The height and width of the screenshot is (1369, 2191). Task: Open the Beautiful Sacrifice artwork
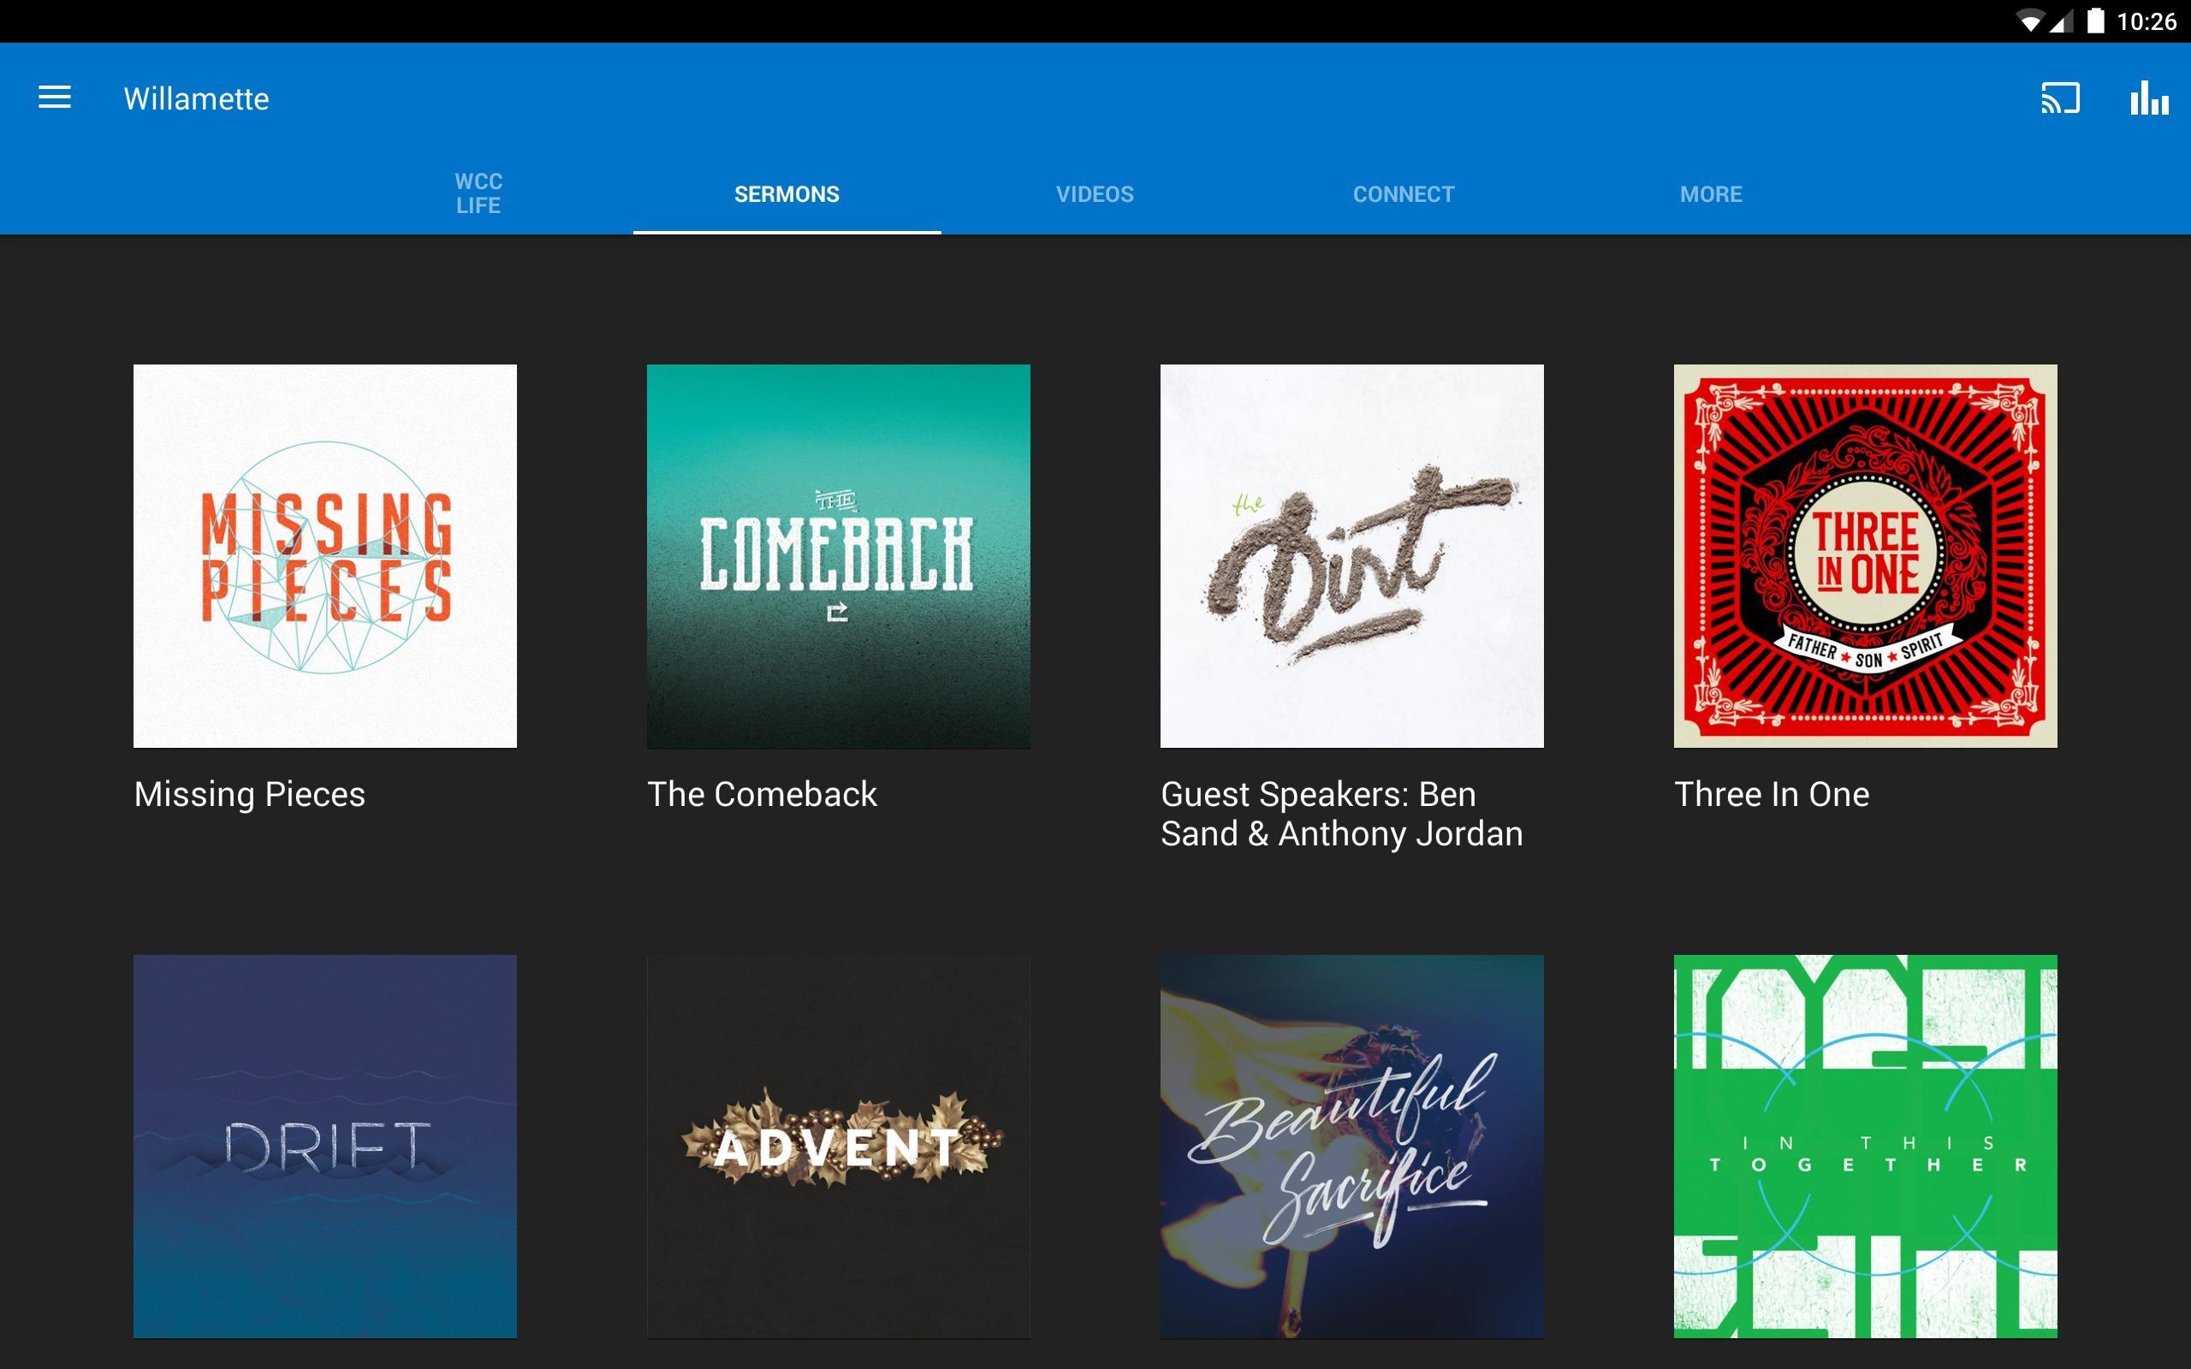coord(1351,1147)
